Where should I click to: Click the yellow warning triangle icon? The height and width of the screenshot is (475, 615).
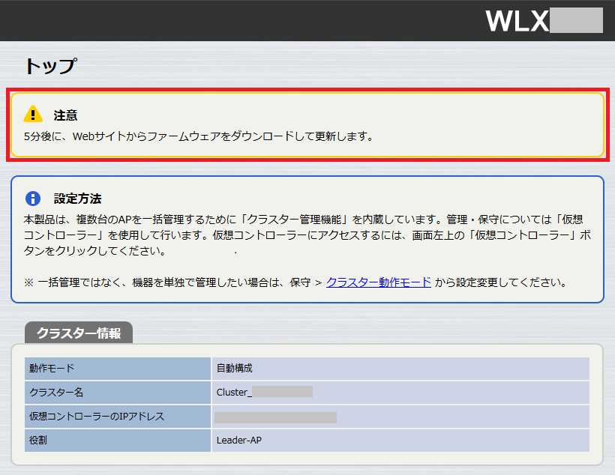pyautogui.click(x=33, y=114)
